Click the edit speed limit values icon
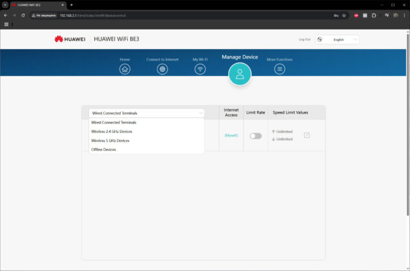410x271 pixels. [x=307, y=135]
